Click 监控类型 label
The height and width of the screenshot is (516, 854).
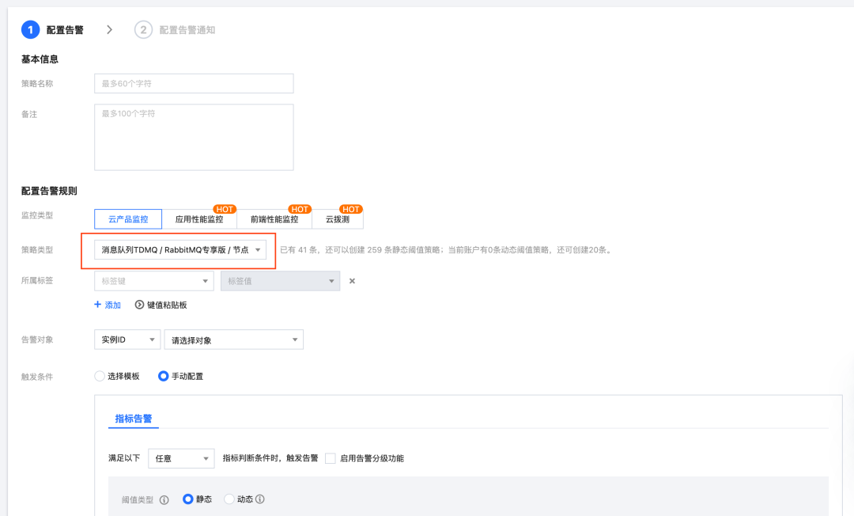pos(37,215)
